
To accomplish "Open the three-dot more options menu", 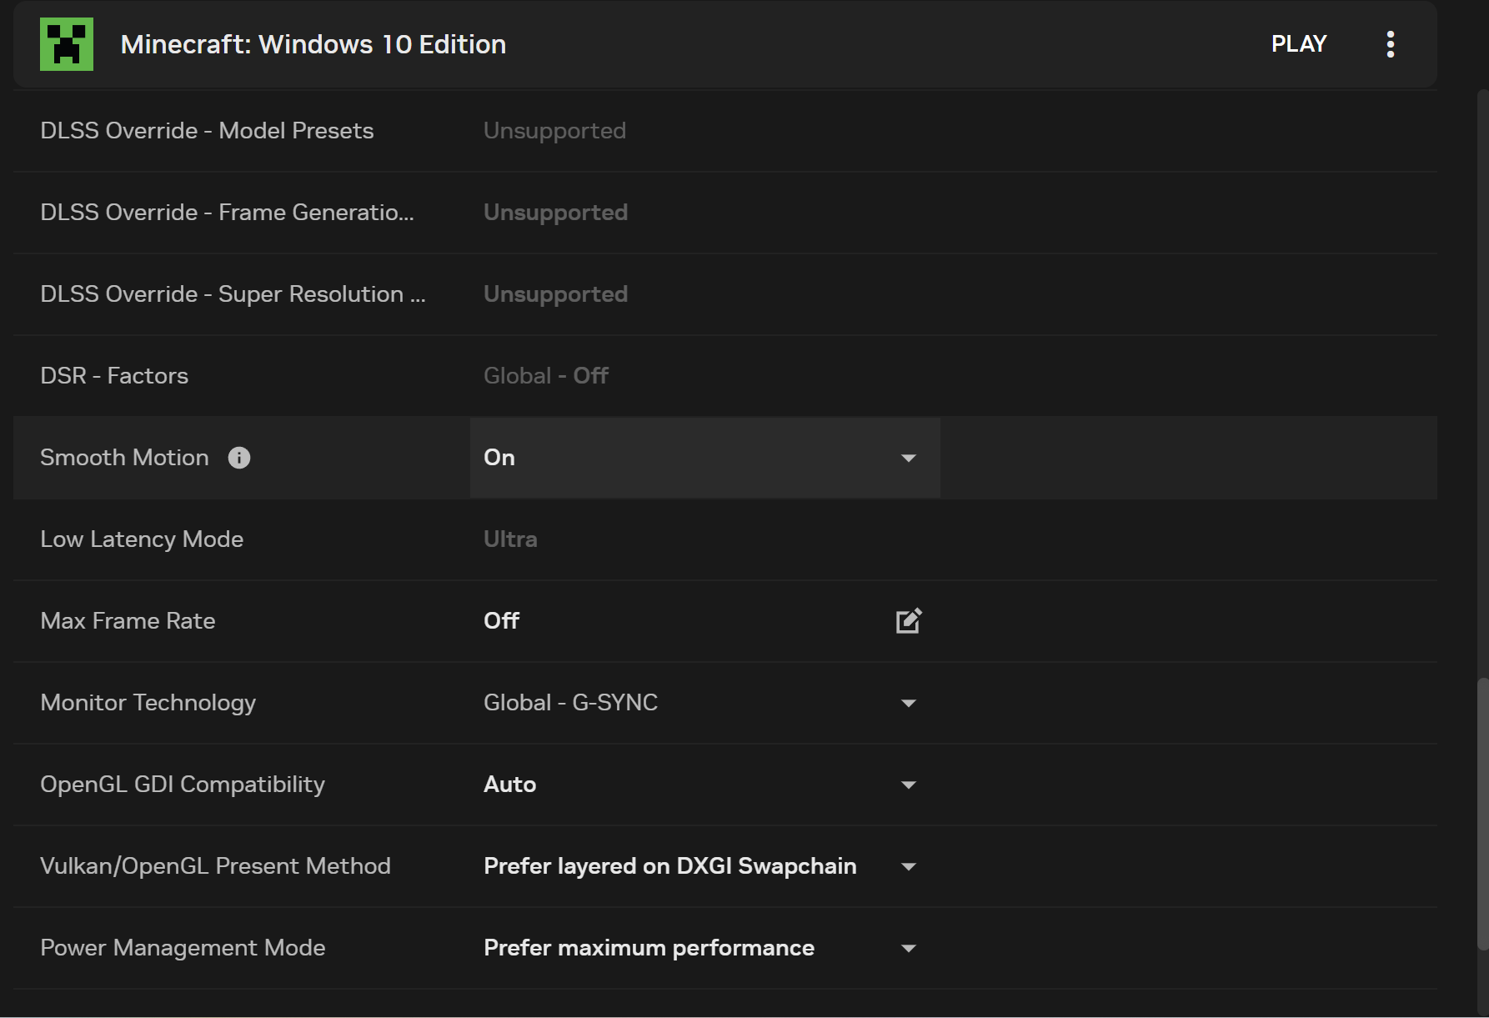I will (x=1390, y=44).
